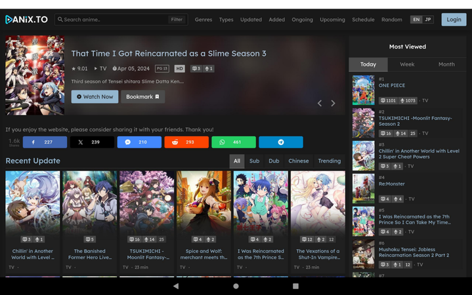This screenshot has width=472, height=295.
Task: Click sub count badge 16 under TSUKIMICHI card
Action: pyautogui.click(x=135, y=239)
